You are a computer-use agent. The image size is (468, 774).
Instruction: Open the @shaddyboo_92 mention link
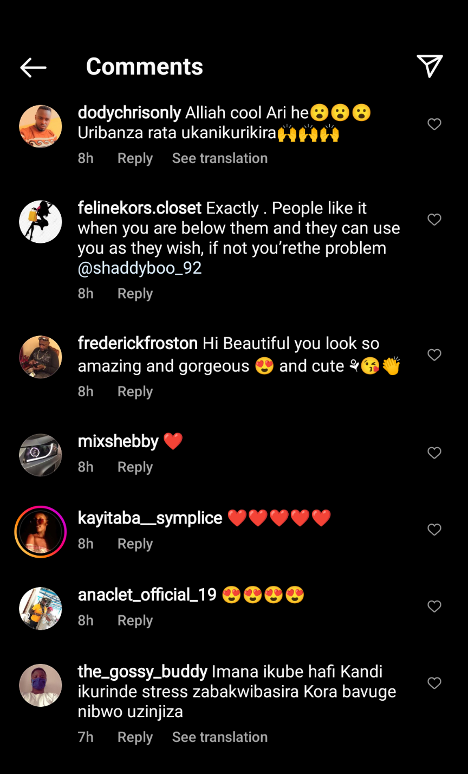[x=140, y=269]
